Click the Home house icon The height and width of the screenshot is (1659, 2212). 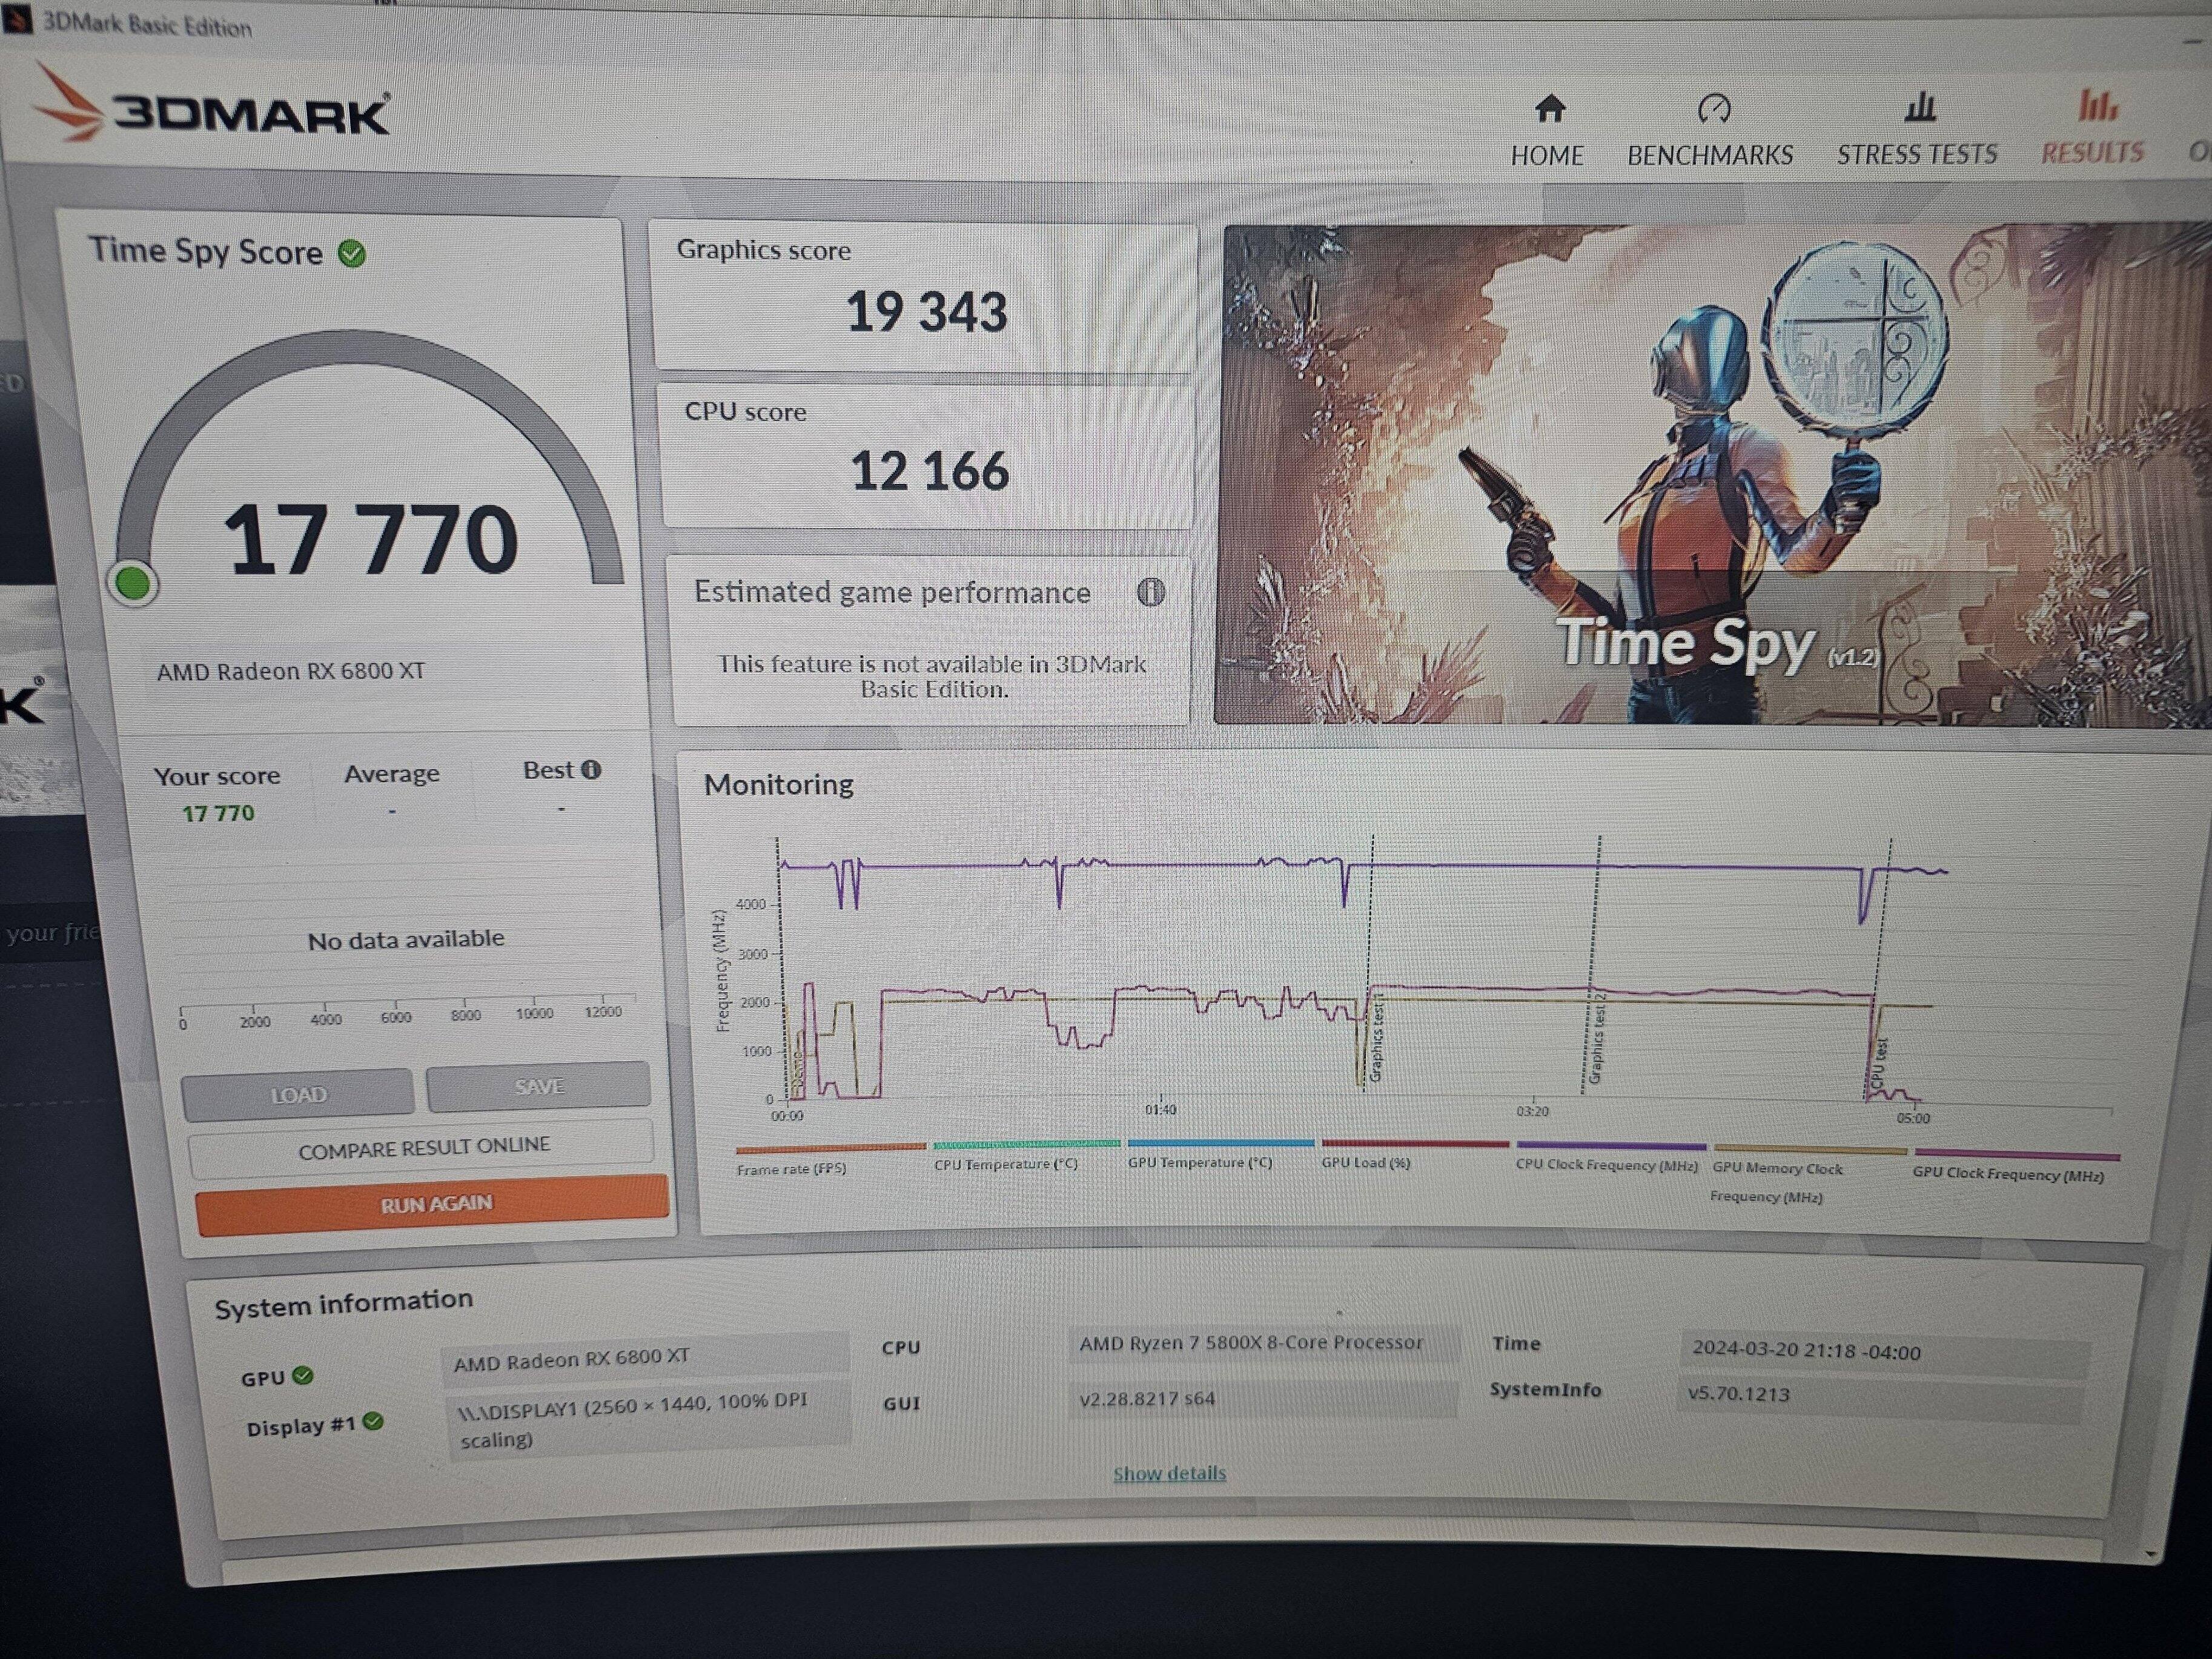1549,108
